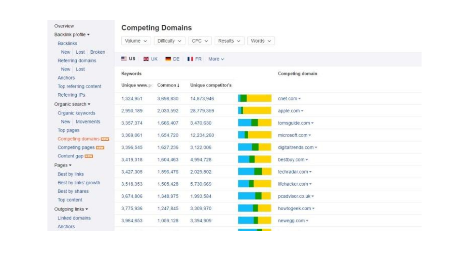The image size is (469, 259).
Task: Sort by Unique competitor's column header
Action: (x=211, y=85)
